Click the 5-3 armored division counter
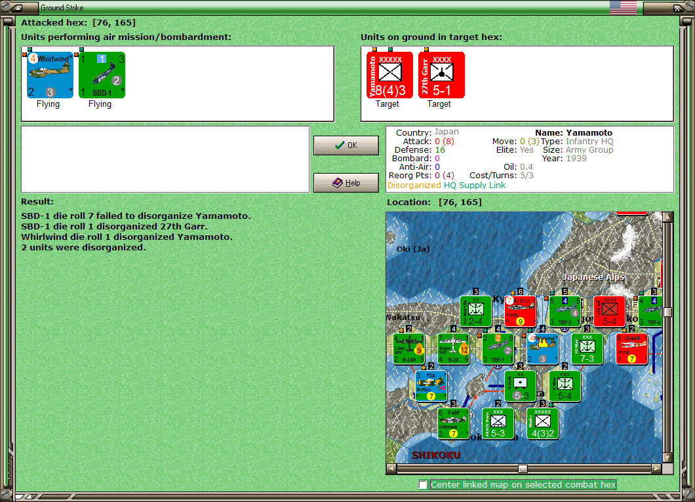This screenshot has width=695, height=502. pos(521,386)
